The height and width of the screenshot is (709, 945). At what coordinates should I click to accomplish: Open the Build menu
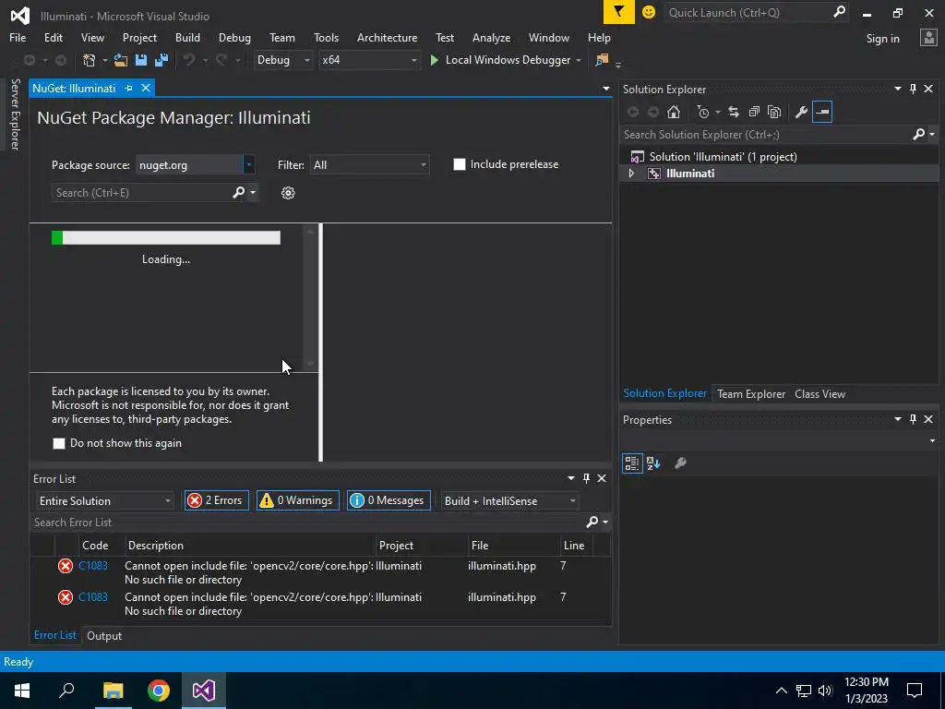[187, 37]
